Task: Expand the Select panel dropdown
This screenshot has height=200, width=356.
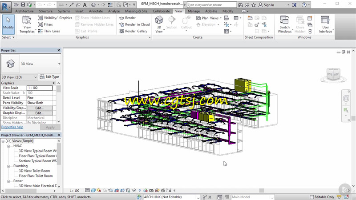Action: (x=8, y=37)
